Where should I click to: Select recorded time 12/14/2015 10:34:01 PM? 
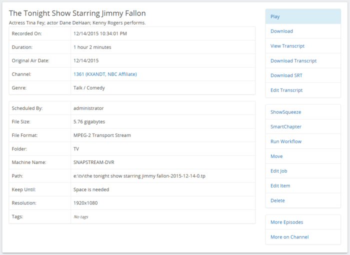[x=100, y=33]
